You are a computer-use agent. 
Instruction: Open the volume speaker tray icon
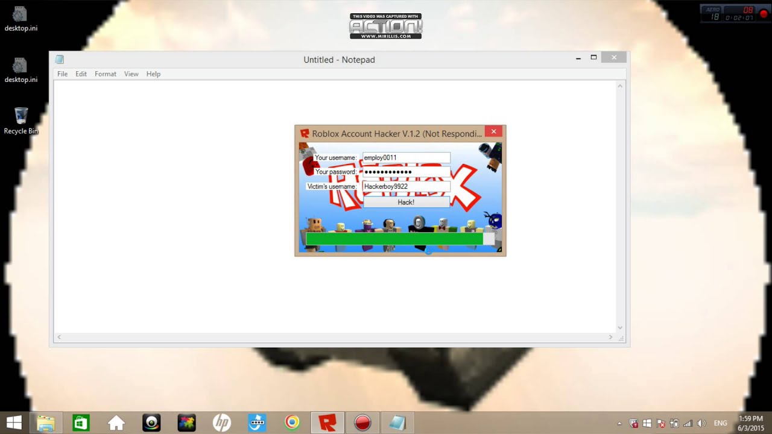point(701,423)
